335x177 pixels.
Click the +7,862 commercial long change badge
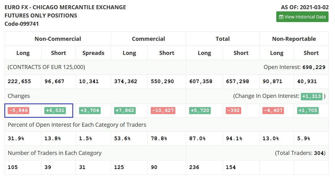point(125,110)
